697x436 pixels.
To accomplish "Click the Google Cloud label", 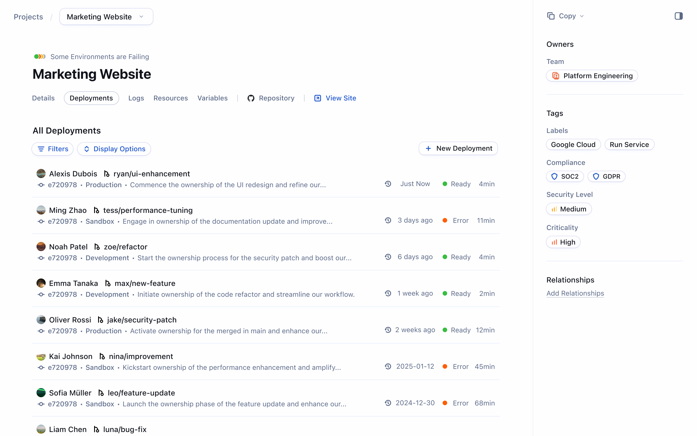I will tap(573, 144).
